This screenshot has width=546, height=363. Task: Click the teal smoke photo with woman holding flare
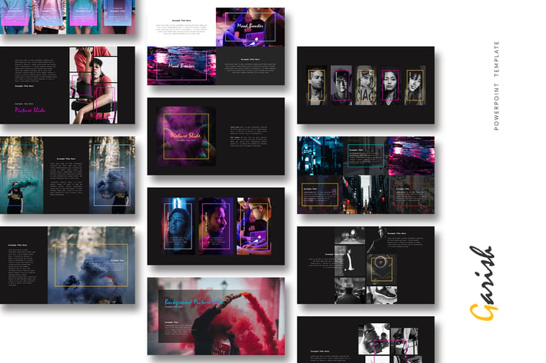(x=22, y=175)
